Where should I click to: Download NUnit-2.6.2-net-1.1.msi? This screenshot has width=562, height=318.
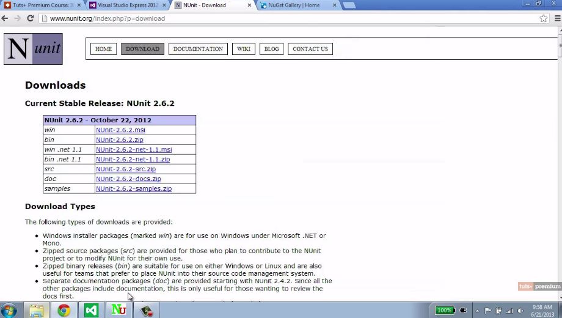[x=134, y=149]
